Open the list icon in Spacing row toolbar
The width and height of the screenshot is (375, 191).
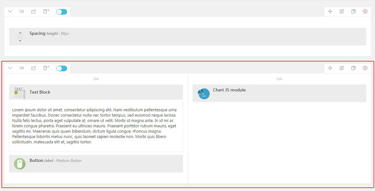pyautogui.click(x=22, y=12)
